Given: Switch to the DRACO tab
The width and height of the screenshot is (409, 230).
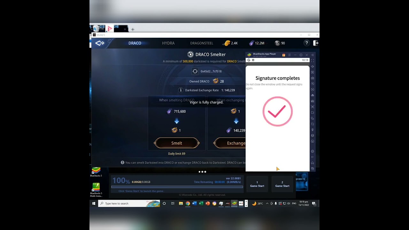Looking at the screenshot, I should (x=135, y=43).
